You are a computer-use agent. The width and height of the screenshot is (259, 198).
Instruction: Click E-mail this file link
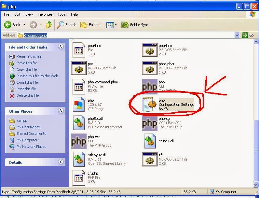pyautogui.click(x=27, y=82)
